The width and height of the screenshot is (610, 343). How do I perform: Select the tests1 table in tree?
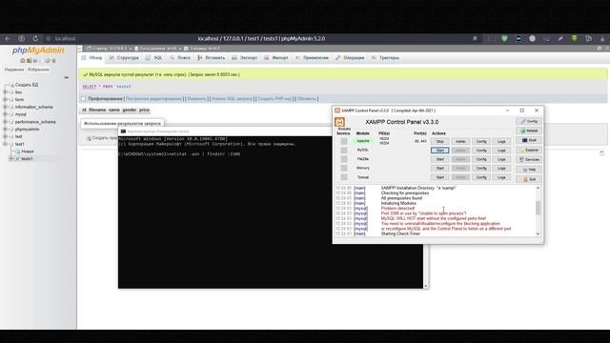pos(27,159)
